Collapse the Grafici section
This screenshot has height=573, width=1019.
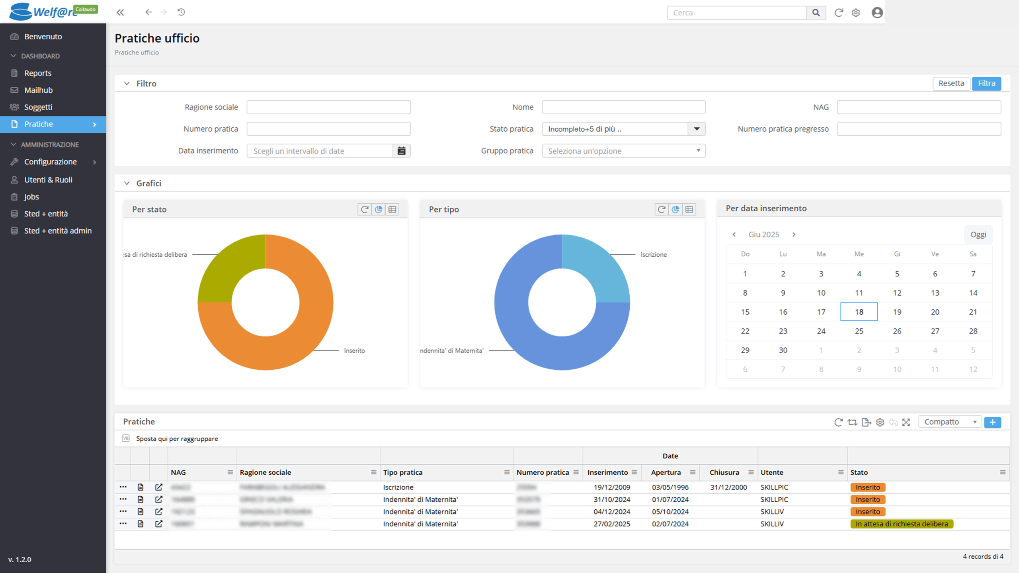(x=127, y=183)
